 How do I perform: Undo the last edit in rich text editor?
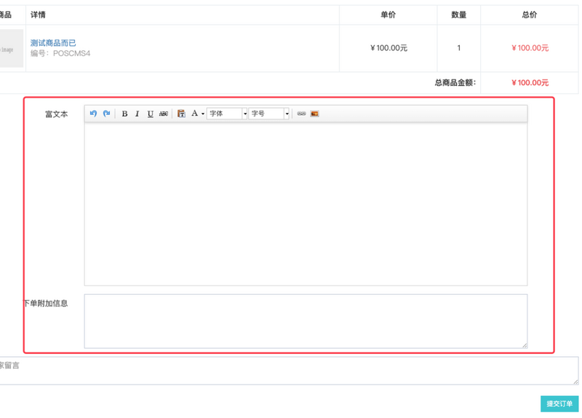93,114
